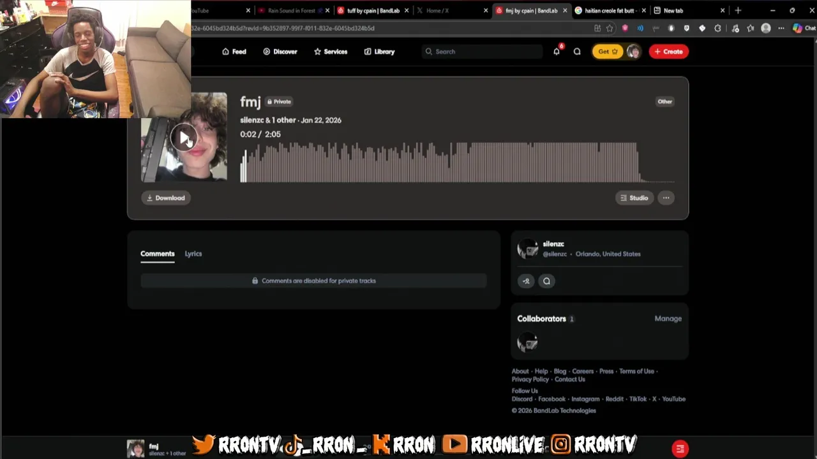Open the Contact Us link
Viewport: 817px width, 459px height.
[569, 379]
